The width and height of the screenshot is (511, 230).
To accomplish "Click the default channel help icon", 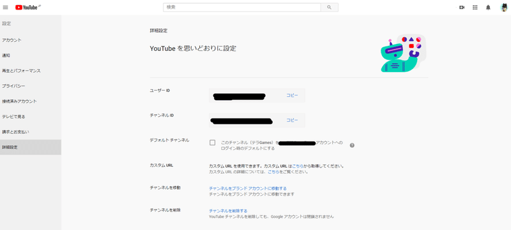I will (352, 145).
